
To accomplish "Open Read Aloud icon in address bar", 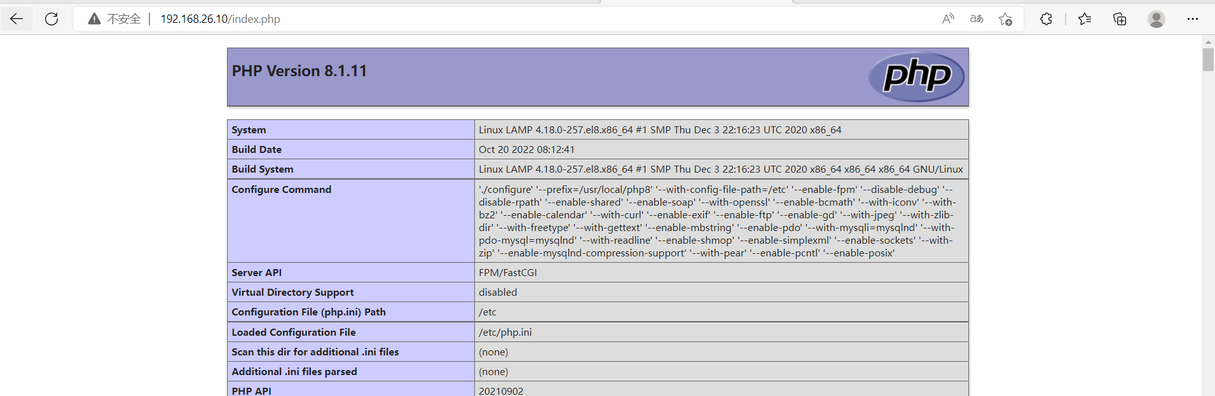I will pos(948,19).
